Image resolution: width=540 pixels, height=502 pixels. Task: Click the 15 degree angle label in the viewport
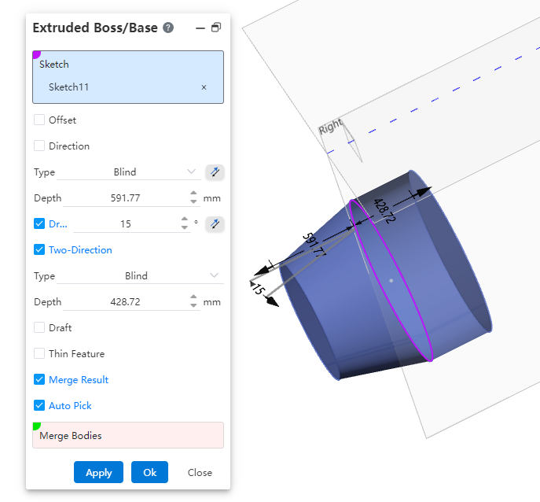[x=259, y=289]
